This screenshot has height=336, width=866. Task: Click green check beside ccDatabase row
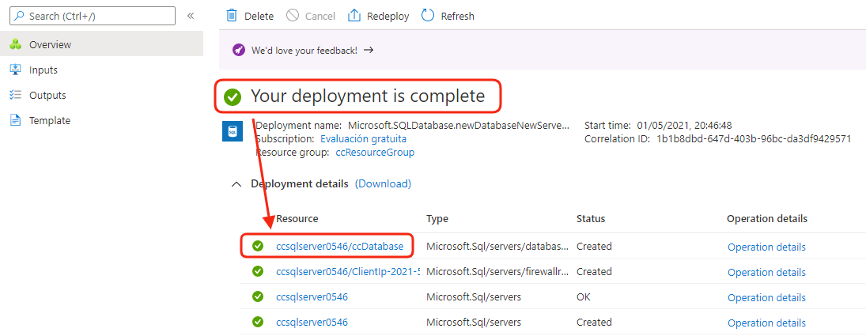[x=257, y=246]
